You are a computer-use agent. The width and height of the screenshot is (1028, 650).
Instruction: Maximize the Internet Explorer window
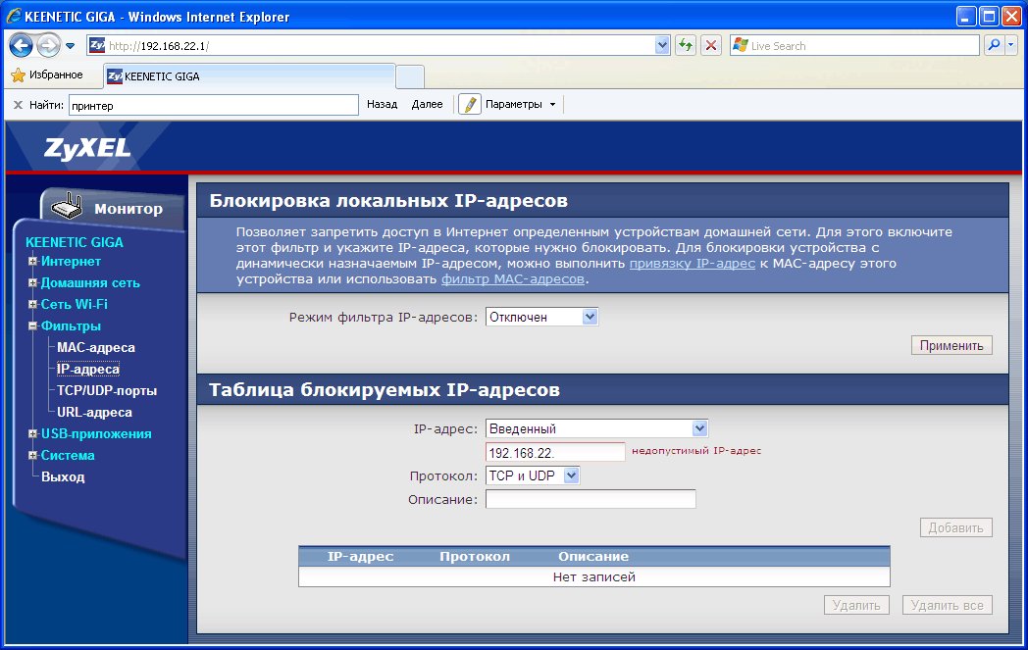point(990,17)
